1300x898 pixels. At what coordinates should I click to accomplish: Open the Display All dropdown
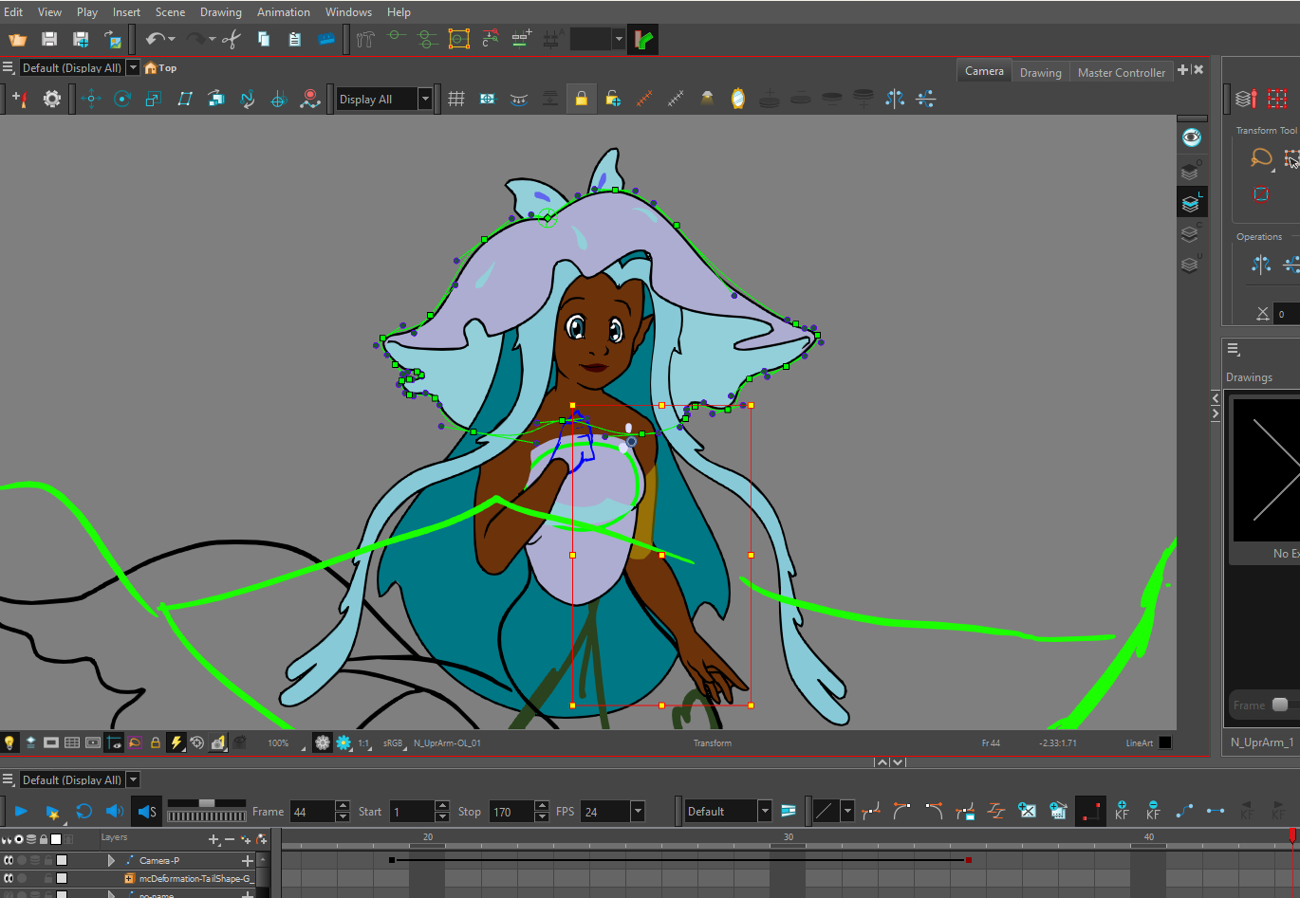pyautogui.click(x=425, y=99)
